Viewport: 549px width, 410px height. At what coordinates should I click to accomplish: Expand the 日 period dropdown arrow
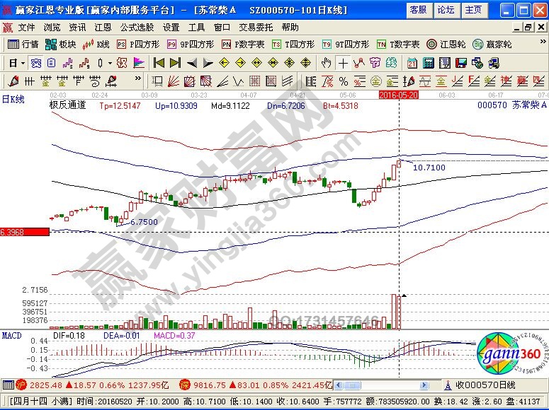point(23,63)
